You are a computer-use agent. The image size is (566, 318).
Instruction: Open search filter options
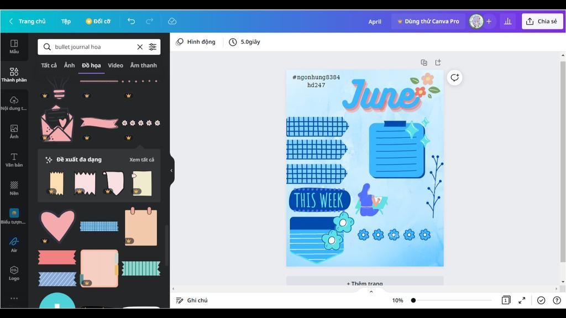153,47
